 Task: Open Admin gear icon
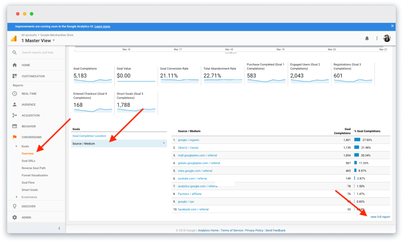(15, 217)
